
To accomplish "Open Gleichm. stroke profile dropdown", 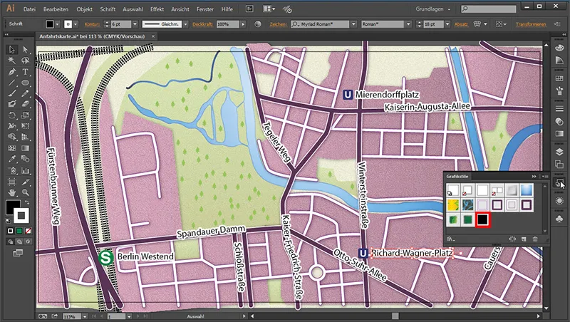I will (185, 24).
